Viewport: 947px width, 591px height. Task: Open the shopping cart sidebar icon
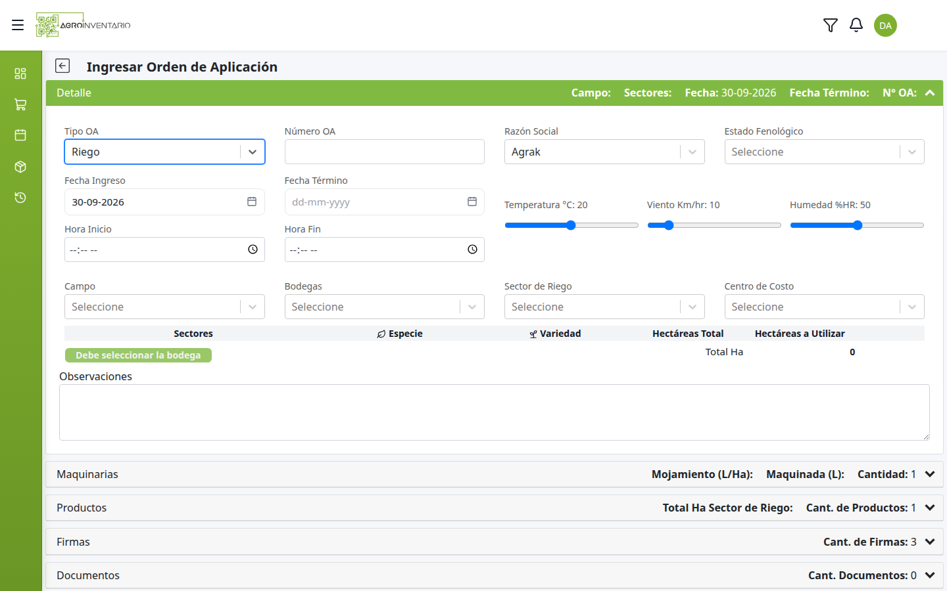point(20,104)
